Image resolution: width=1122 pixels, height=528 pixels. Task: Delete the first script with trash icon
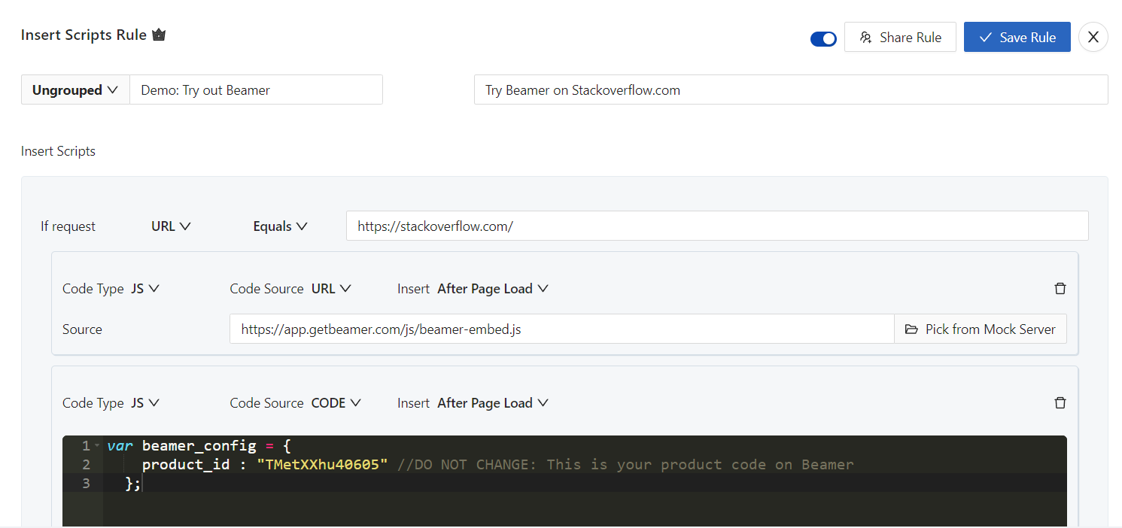pos(1060,289)
